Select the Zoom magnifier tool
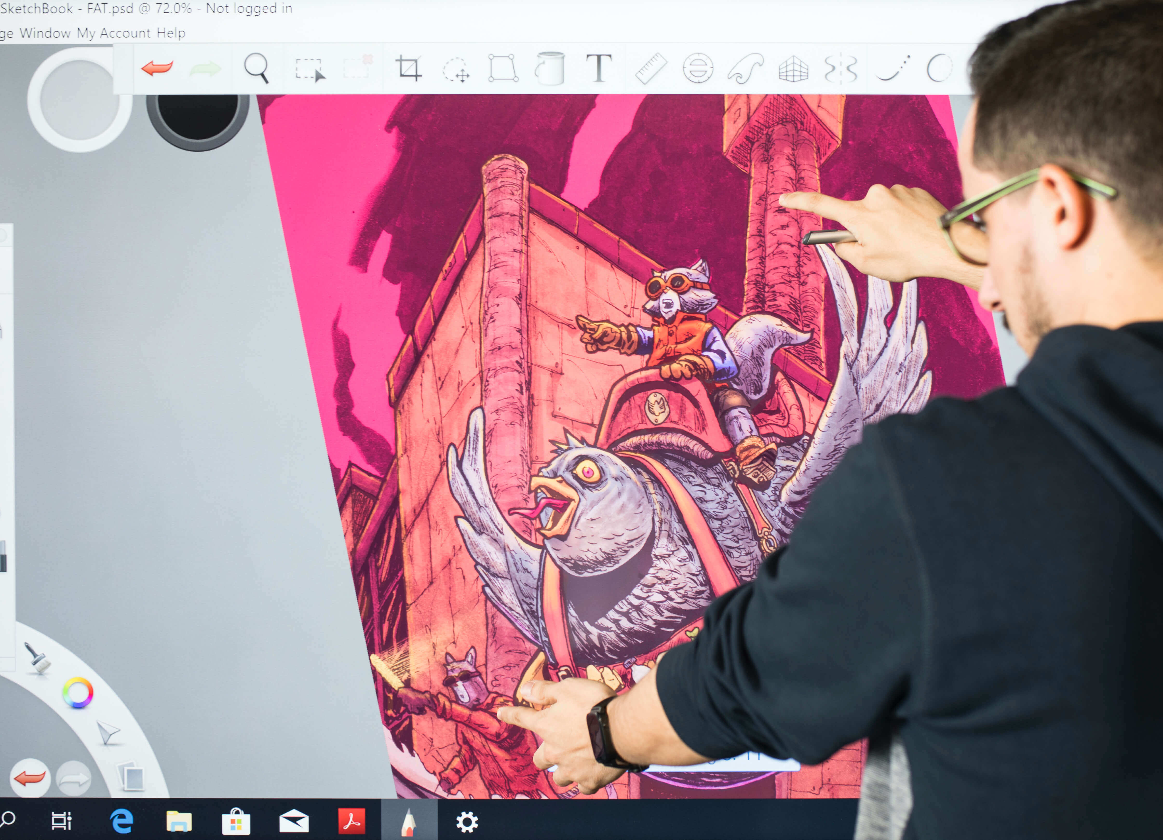The width and height of the screenshot is (1163, 840). 256,68
